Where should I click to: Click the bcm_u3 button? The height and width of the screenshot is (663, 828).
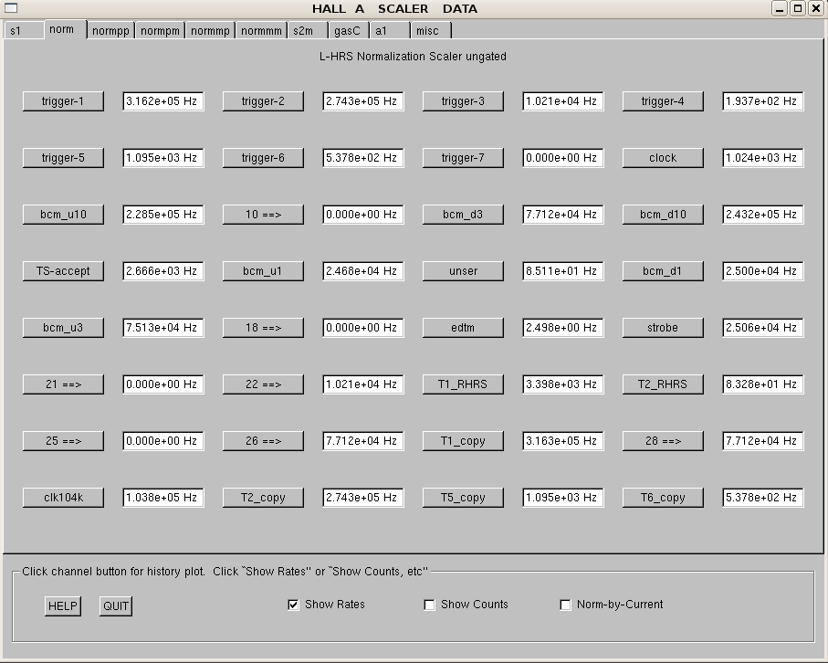coord(63,327)
